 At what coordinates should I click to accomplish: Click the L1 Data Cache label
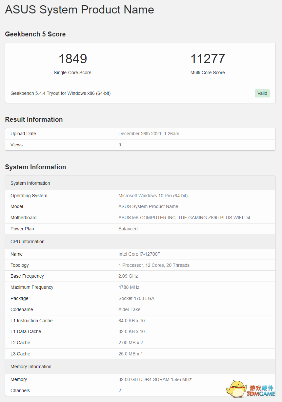[x=26, y=331]
